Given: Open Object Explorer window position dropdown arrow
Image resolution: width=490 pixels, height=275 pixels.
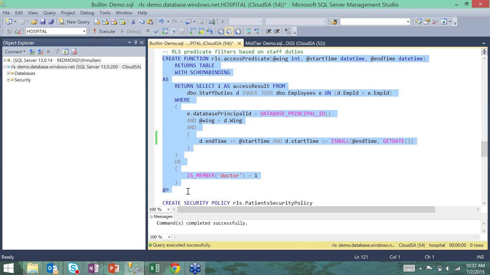Looking at the screenshot, I should (x=129, y=43).
